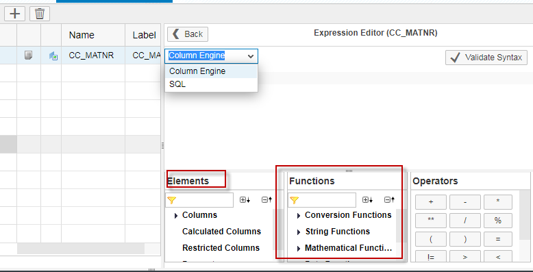The width and height of the screenshot is (533, 272).
Task: Click the plus icon to add a column
Action: tap(14, 14)
